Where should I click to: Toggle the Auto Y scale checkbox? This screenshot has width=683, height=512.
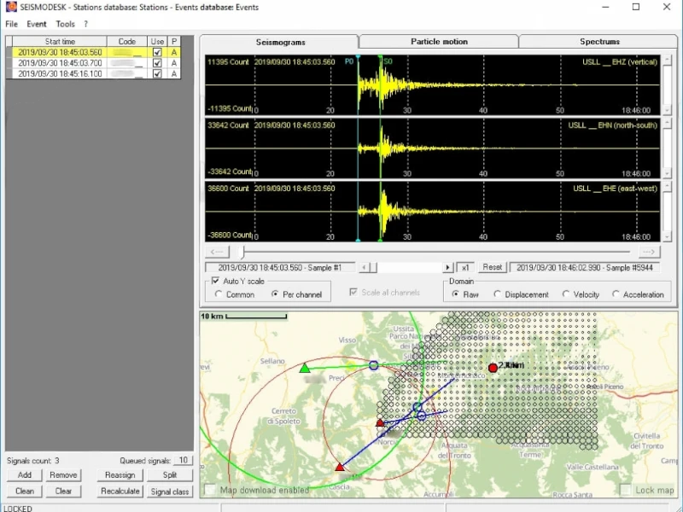(215, 281)
